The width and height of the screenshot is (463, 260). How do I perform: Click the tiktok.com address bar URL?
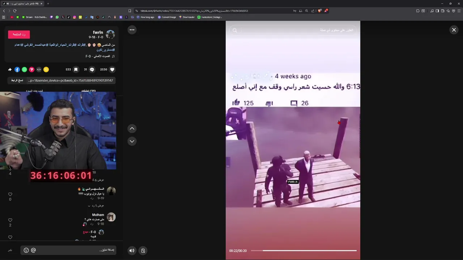pyautogui.click(x=194, y=11)
